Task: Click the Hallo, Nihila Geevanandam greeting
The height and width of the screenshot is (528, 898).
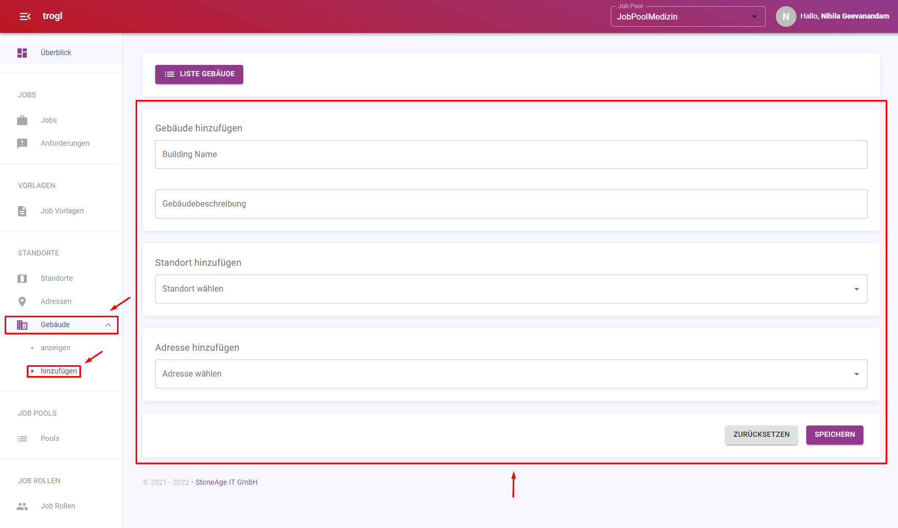Action: coord(844,16)
